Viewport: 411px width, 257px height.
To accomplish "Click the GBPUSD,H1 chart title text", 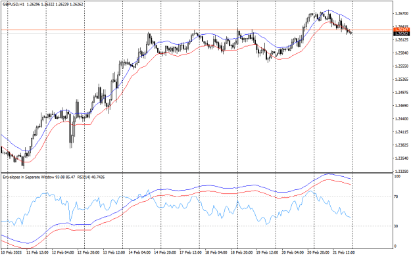I will click(13, 5).
